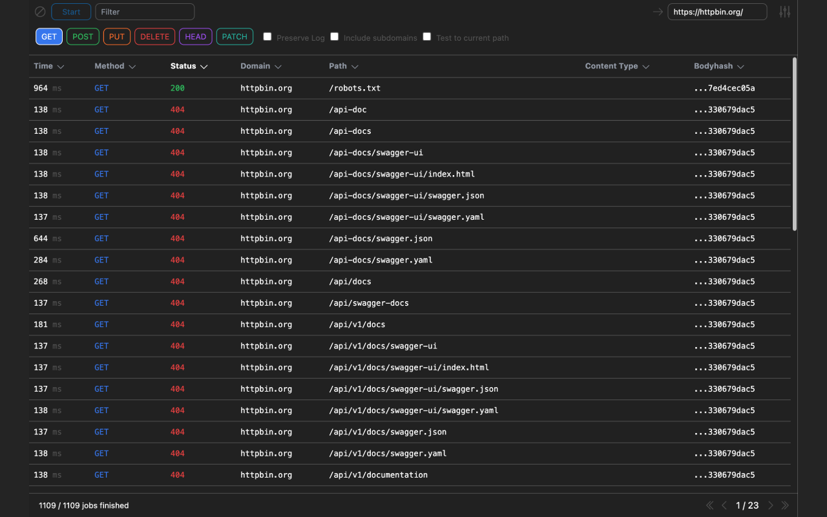The width and height of the screenshot is (827, 517).
Task: Sort the table by the Path column
Action: (344, 66)
